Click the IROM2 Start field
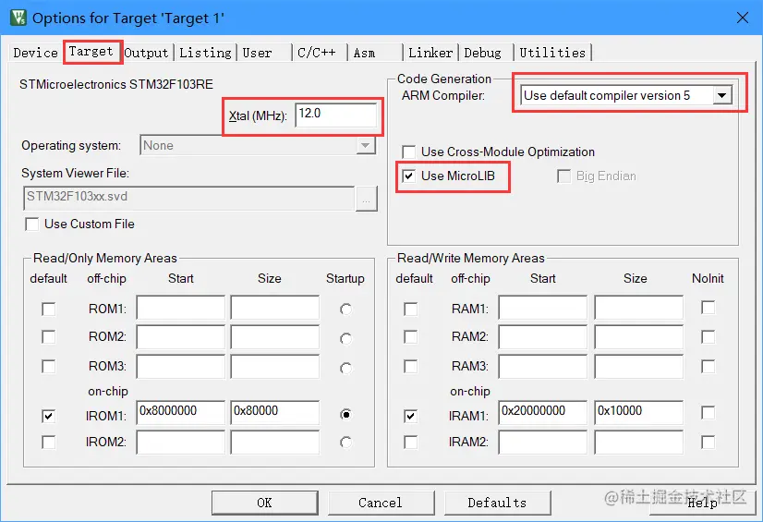763x522 pixels. point(180,443)
